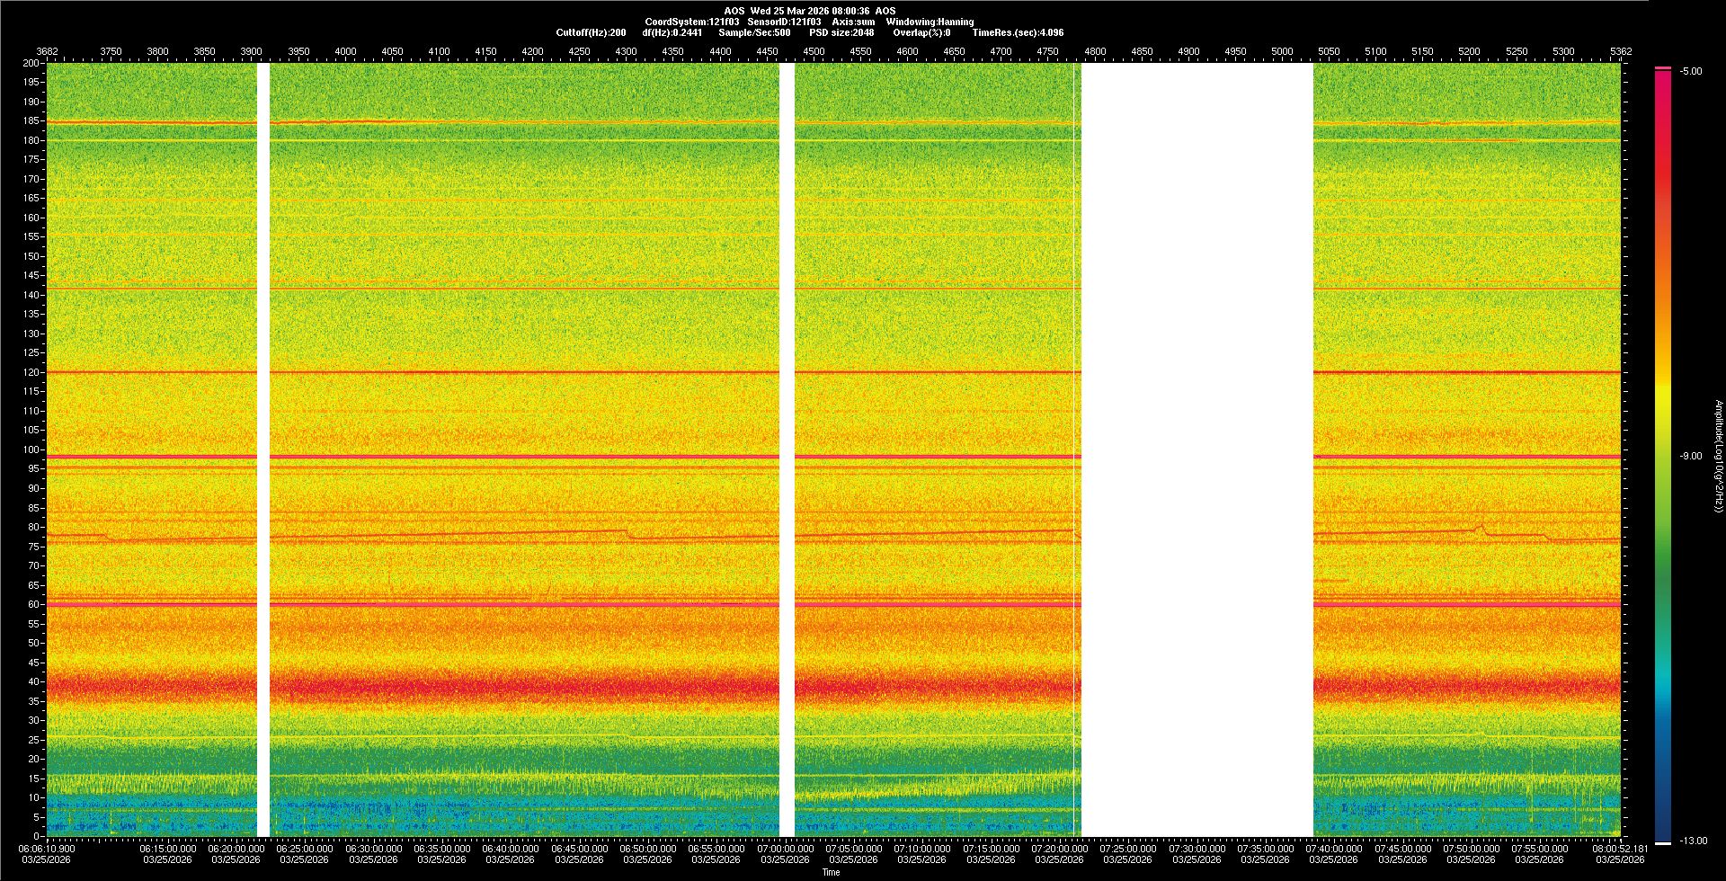This screenshot has width=1726, height=881.
Task: Click the Cutoff(Hz):200 header parameter
Action: tap(591, 32)
